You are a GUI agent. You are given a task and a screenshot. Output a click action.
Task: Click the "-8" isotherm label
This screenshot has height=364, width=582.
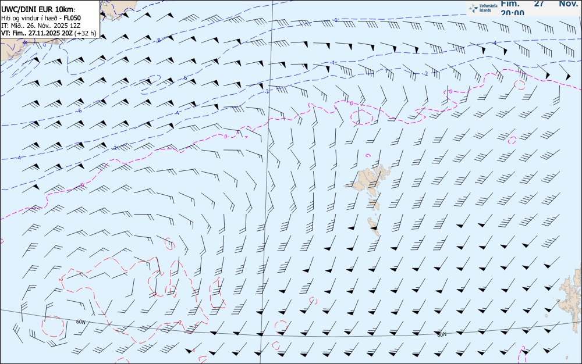158,40
